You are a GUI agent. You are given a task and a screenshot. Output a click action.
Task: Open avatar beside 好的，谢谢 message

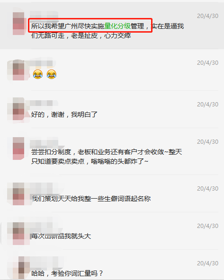(x=18, y=109)
